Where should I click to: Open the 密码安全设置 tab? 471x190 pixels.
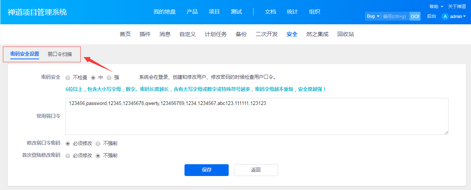pyautogui.click(x=25, y=54)
